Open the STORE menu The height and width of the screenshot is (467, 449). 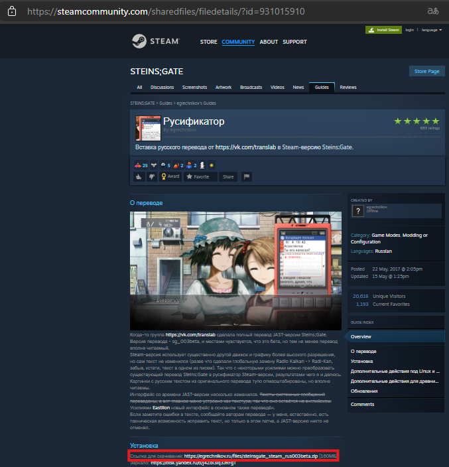click(x=208, y=42)
